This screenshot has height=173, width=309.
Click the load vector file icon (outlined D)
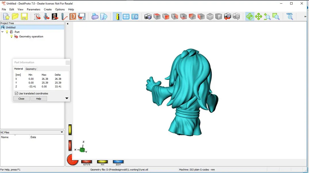37,17
